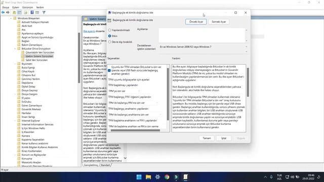Select 'İşletim Sistemi Sürücüleri' folder
Viewport: 324px width, 182px height.
(39, 56)
